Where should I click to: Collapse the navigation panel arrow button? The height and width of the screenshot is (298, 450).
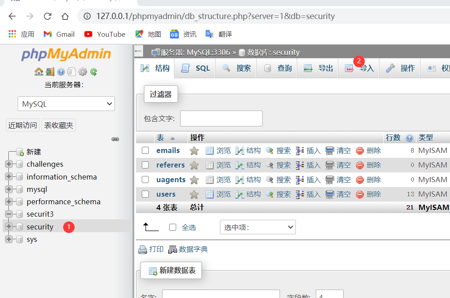[138, 51]
